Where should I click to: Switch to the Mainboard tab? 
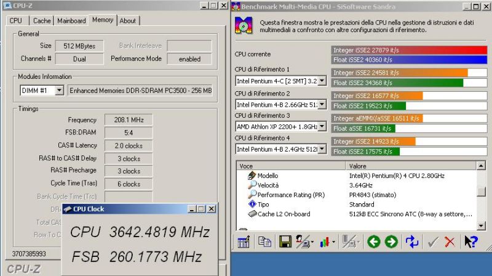[x=71, y=21]
